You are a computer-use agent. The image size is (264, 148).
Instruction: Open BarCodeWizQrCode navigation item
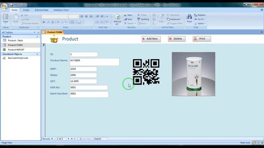point(18,58)
